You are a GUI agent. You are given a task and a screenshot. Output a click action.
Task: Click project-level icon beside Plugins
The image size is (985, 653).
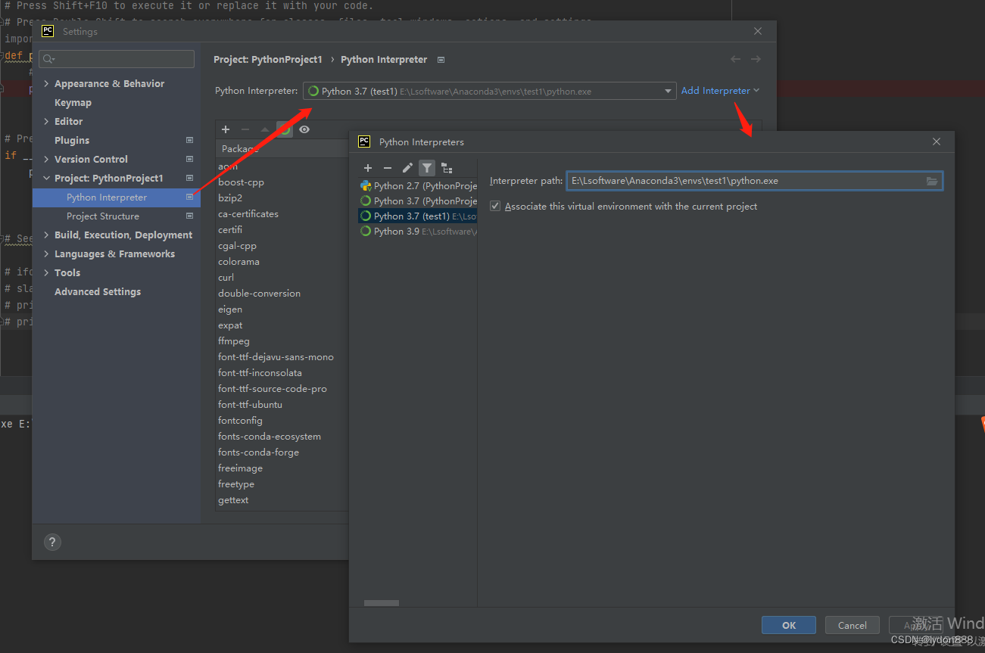tap(189, 140)
